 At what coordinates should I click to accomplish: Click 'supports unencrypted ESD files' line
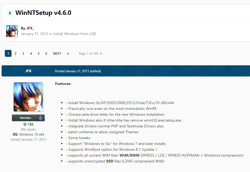pos(115,161)
